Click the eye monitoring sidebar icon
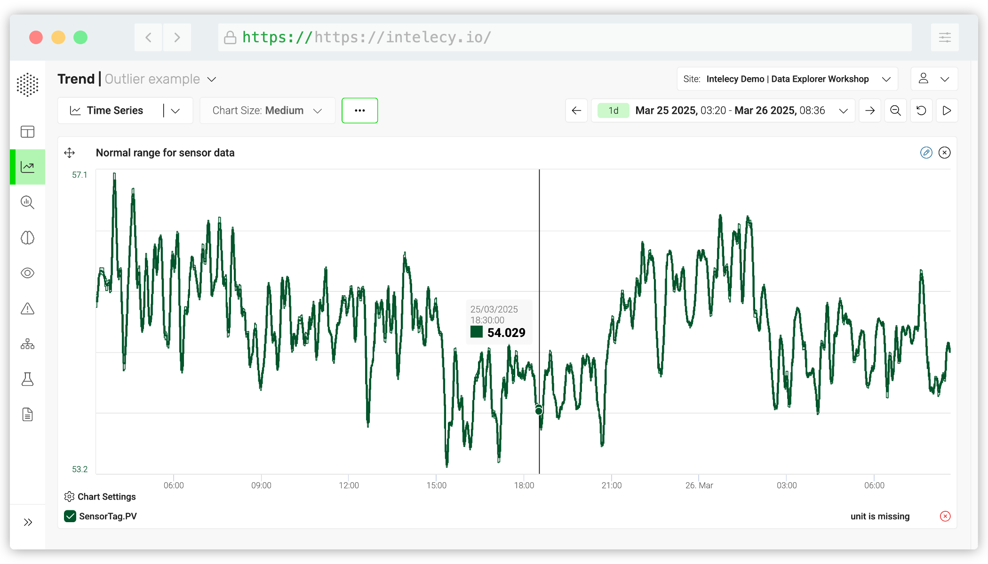988x564 pixels. [x=27, y=273]
